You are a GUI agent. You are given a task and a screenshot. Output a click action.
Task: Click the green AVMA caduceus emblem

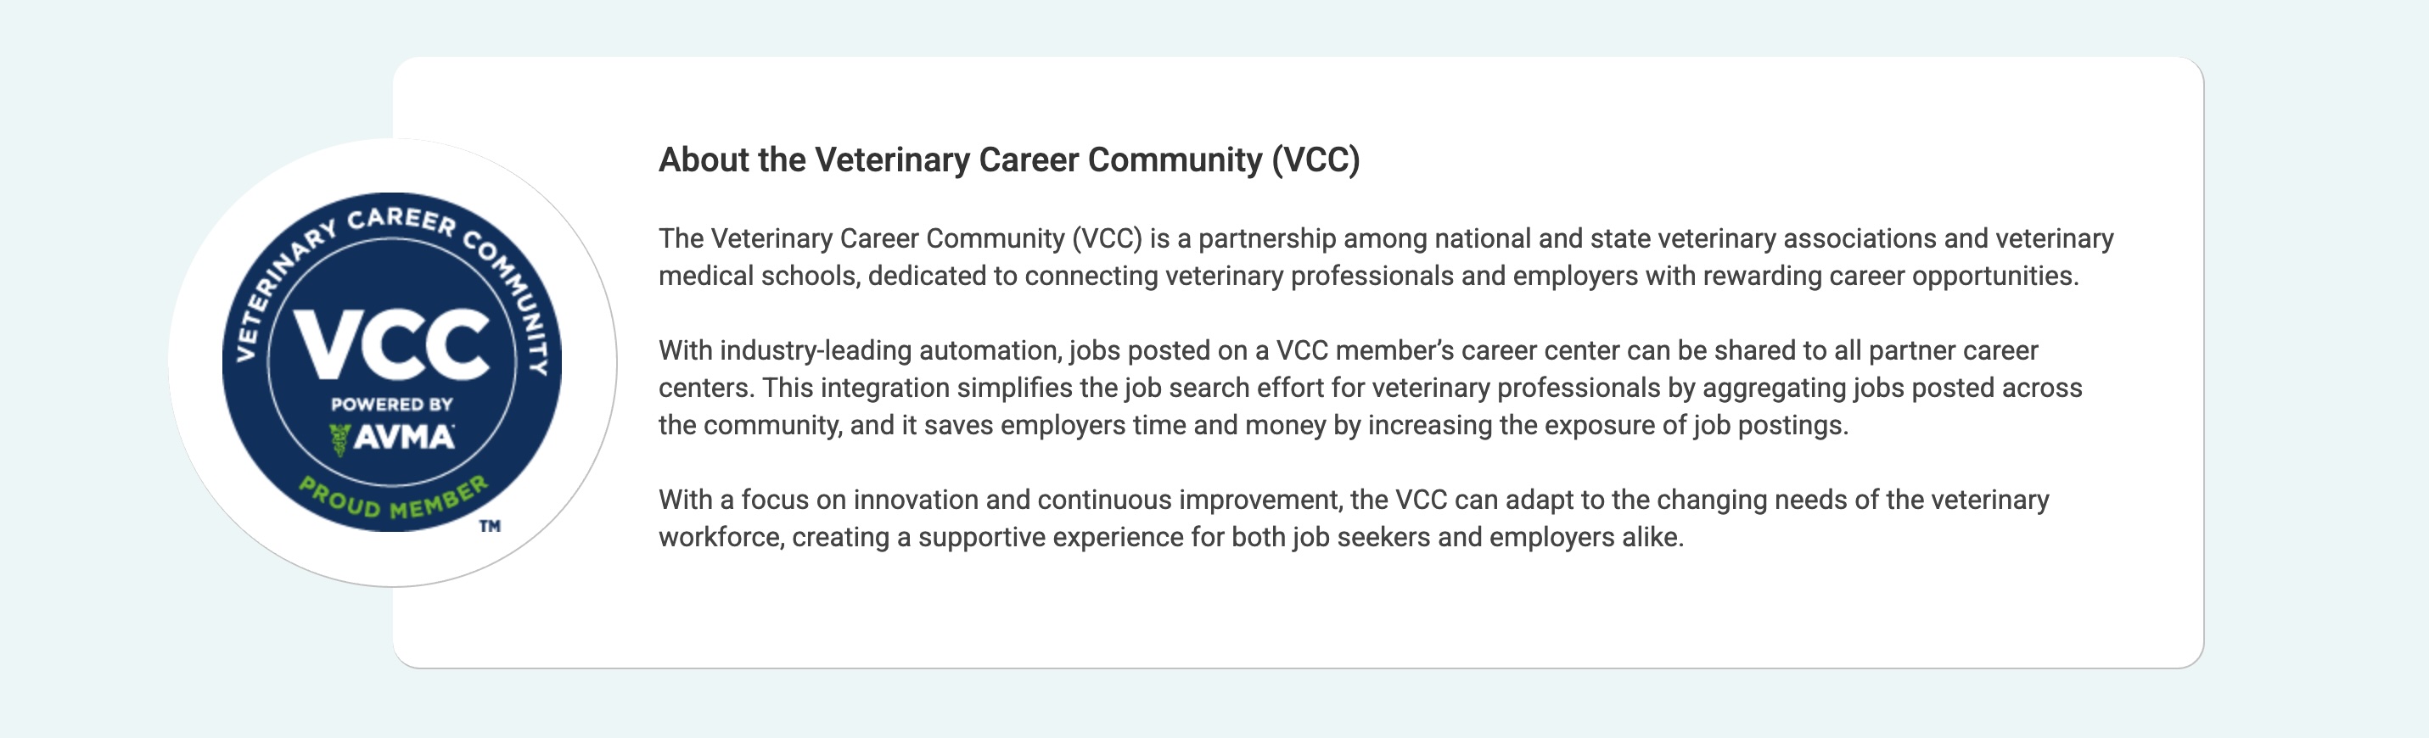pos(339,439)
